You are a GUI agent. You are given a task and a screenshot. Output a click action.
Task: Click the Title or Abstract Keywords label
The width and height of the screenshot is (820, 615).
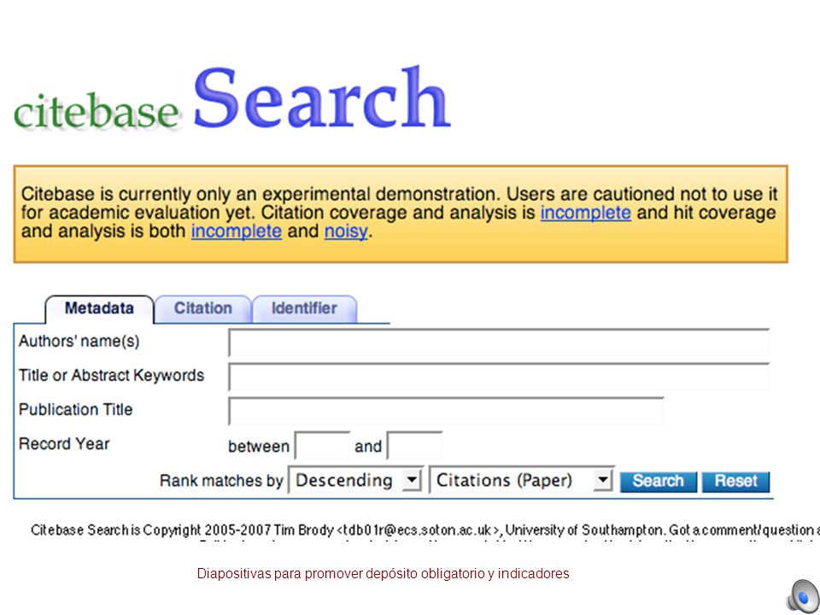[x=111, y=376]
